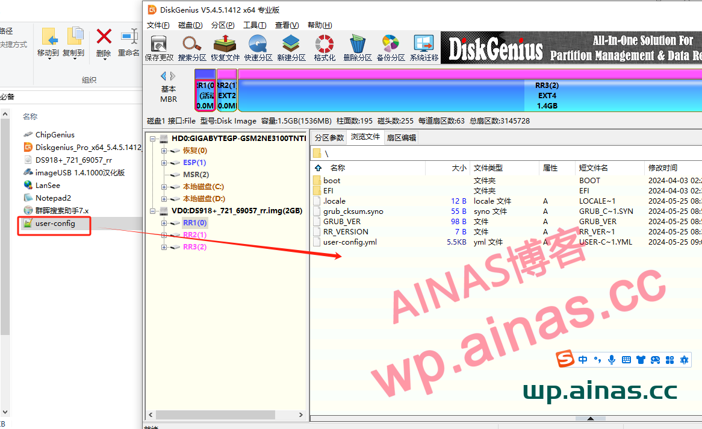The height and width of the screenshot is (429, 702).
Task: Click the Sogou skin (shirt) icon
Action: tap(641, 360)
